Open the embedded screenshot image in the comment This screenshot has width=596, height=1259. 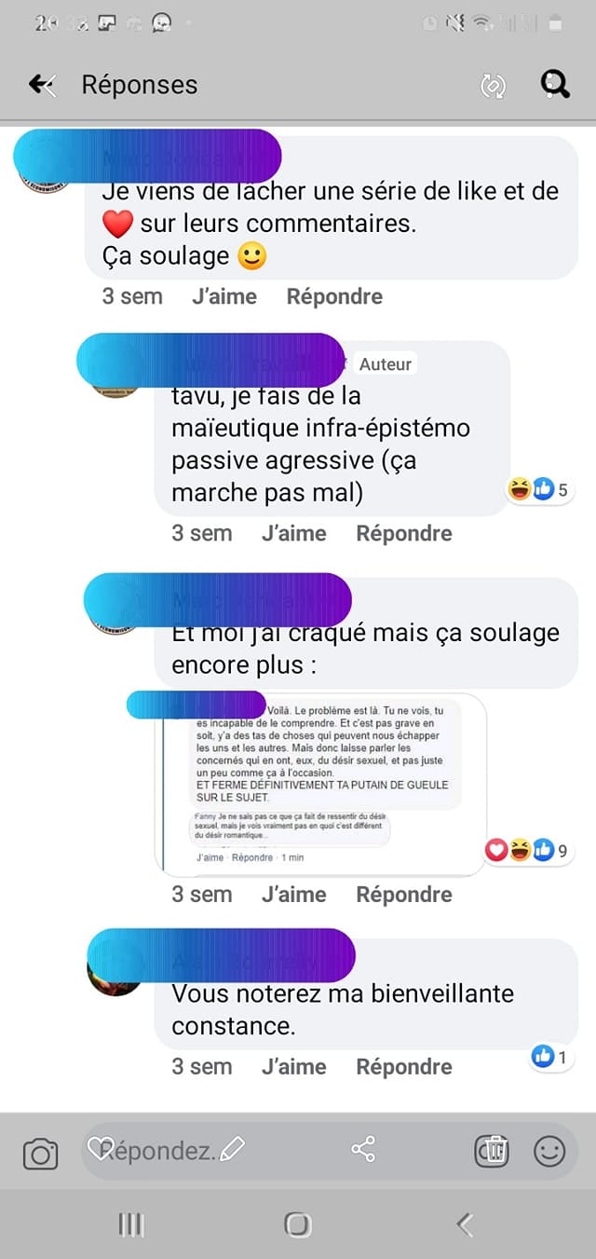(322, 784)
